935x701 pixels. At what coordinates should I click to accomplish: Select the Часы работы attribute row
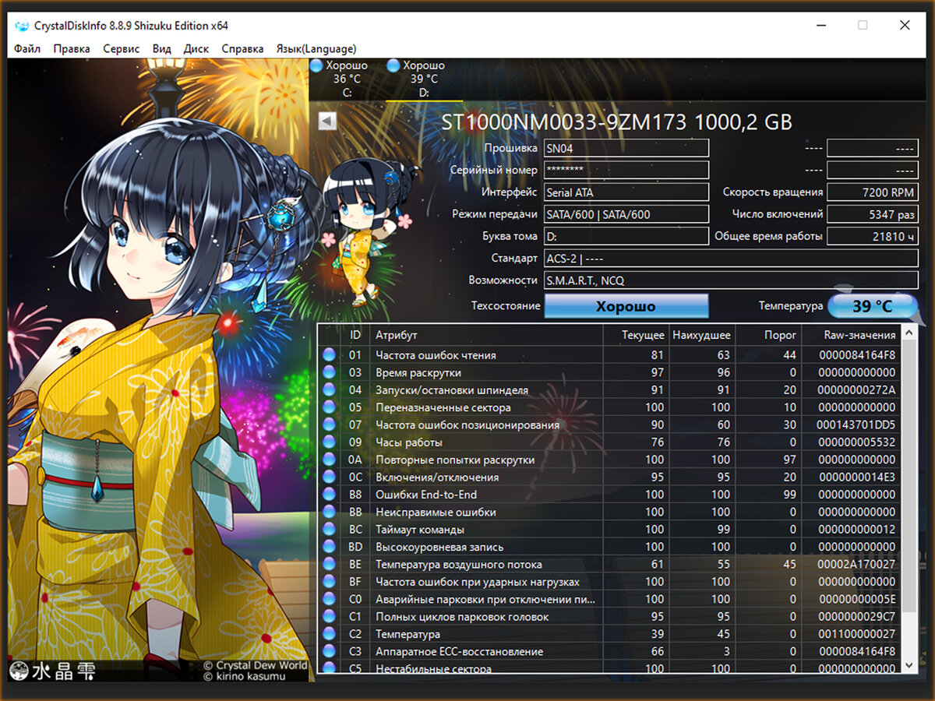tap(609, 442)
